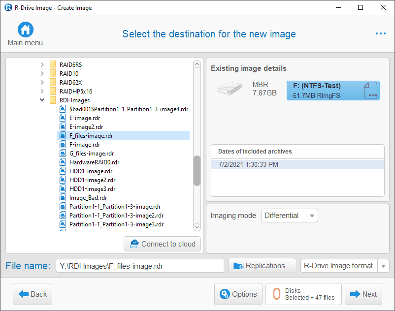Image resolution: width=395 pixels, height=311 pixels.
Task: Open the Imaging mode dropdown
Action: (312, 216)
